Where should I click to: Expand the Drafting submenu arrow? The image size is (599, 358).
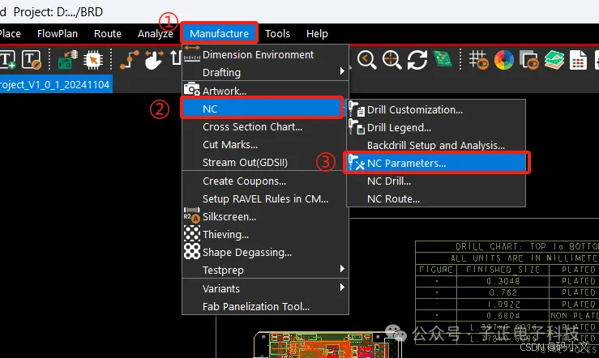coord(342,71)
